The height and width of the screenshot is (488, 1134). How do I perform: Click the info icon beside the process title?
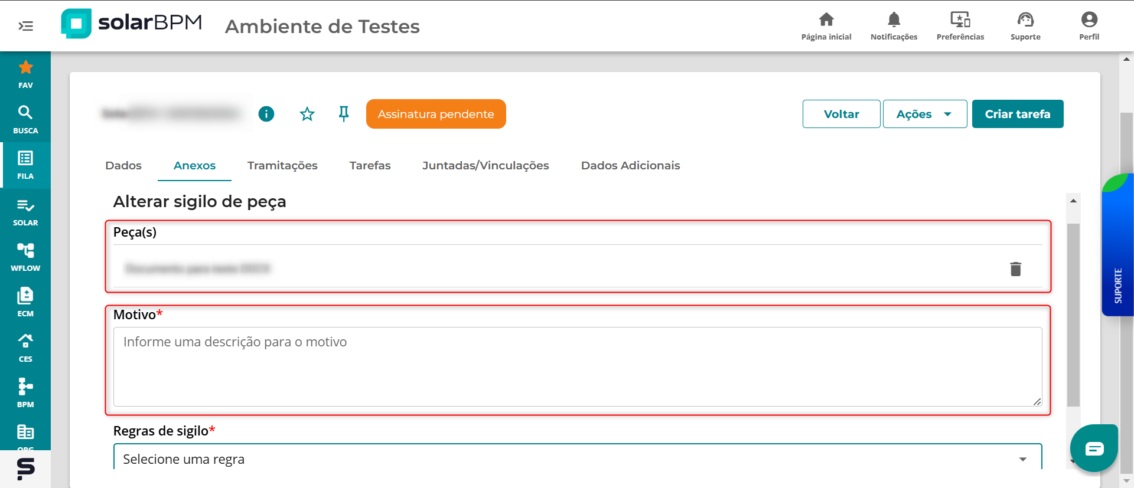point(266,114)
